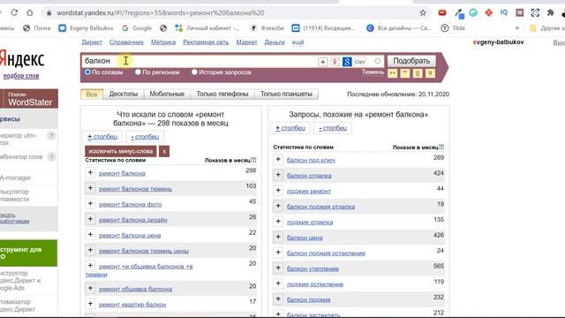This screenshot has height=318, width=565.
Task: Click the last yellow operator button
Action: coord(430,73)
